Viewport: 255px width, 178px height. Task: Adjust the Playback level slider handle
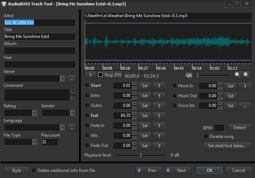point(141,155)
